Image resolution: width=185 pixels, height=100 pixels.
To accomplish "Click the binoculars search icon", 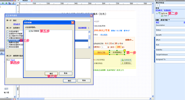I will pos(2,53).
